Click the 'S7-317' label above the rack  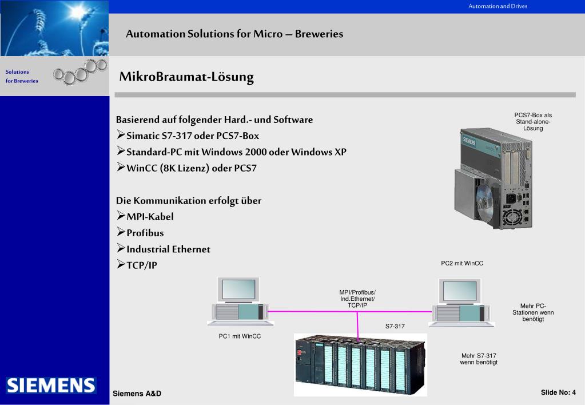click(x=395, y=326)
